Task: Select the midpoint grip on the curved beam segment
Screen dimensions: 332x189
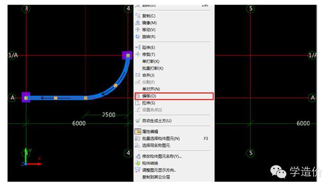Action: click(x=116, y=85)
